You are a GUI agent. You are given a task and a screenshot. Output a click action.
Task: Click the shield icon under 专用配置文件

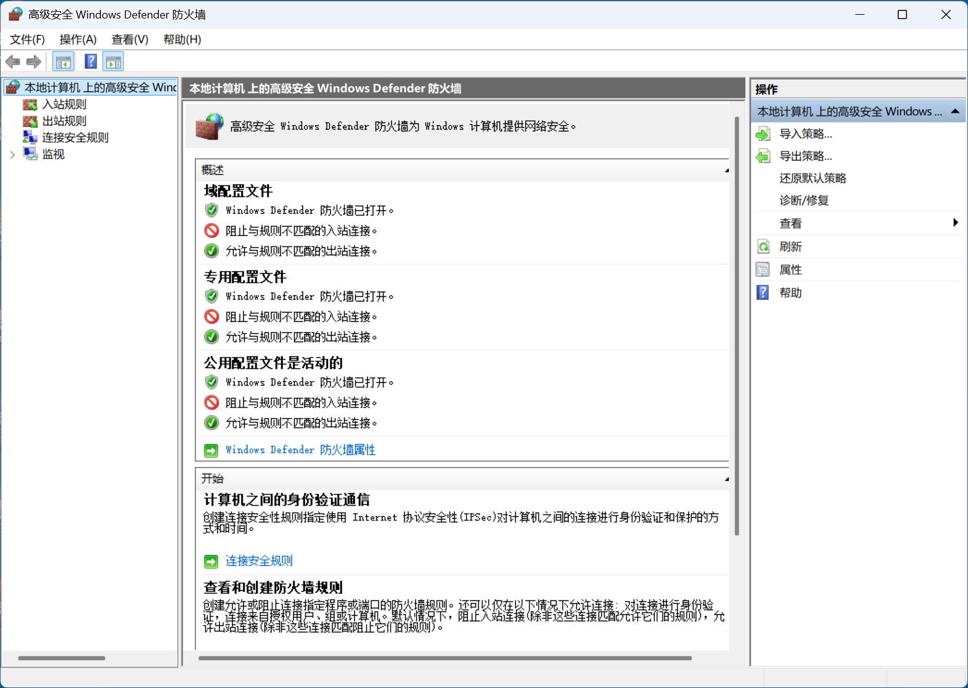click(211, 296)
